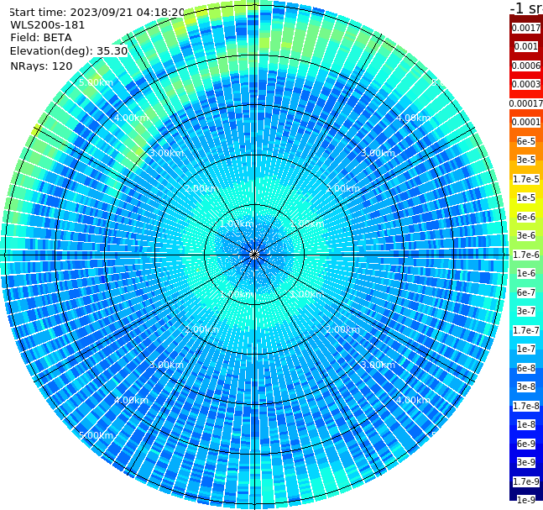Select the 3.00km range label in lower-right quadrant
This screenshot has height=510, width=543.
(x=378, y=365)
